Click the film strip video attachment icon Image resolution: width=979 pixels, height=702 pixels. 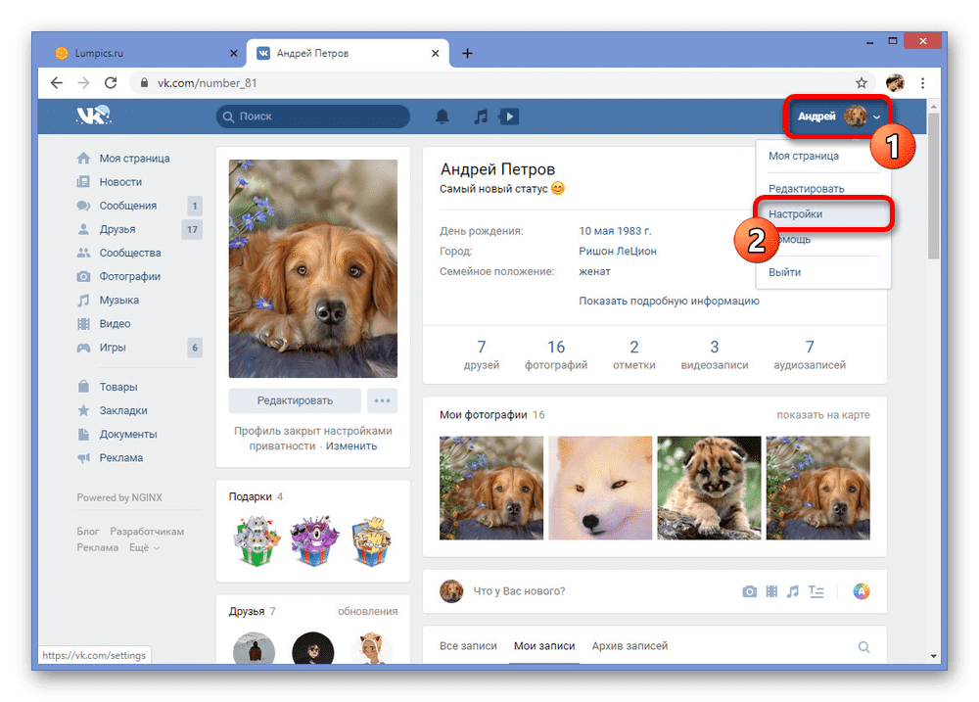point(771,591)
